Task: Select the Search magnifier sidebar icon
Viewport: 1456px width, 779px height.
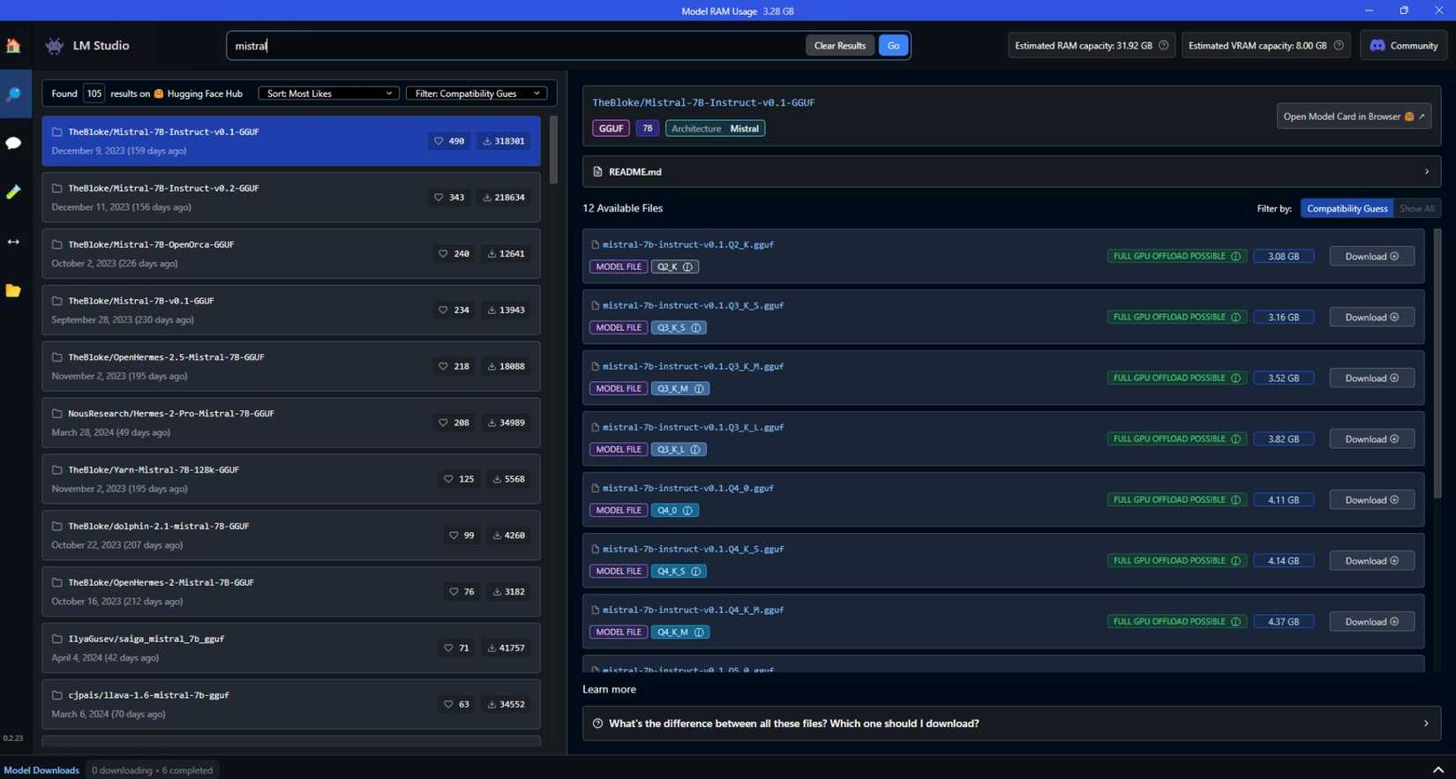Action: (x=13, y=94)
